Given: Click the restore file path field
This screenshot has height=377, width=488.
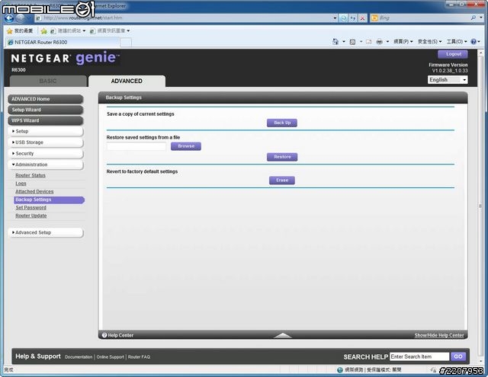Looking at the screenshot, I should [x=136, y=146].
